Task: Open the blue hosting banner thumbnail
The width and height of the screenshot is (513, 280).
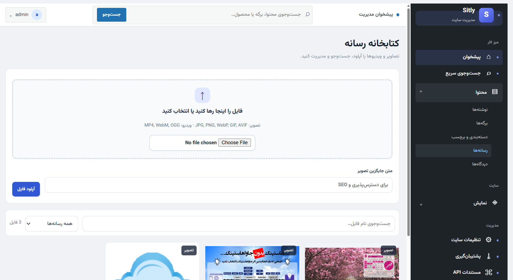Action: (x=252, y=263)
